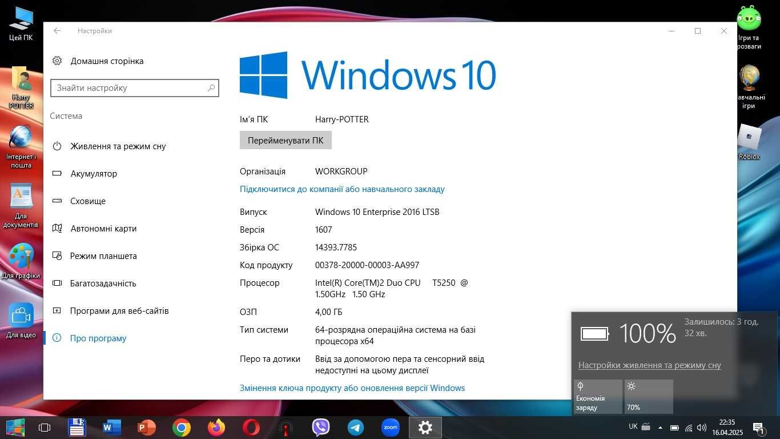Open PowerPoint from the taskbar
Image resolution: width=780 pixels, height=439 pixels.
pyautogui.click(x=147, y=428)
